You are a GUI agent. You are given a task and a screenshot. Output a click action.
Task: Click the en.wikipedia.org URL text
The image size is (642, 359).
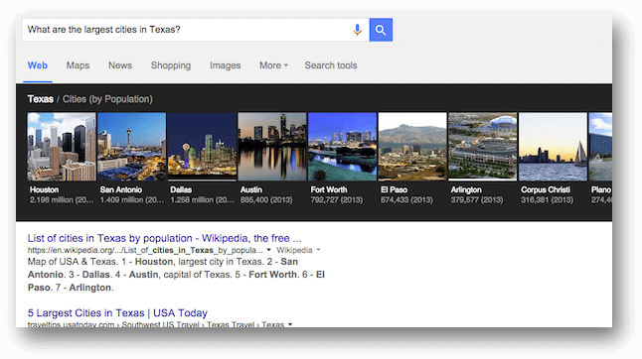tap(145, 250)
